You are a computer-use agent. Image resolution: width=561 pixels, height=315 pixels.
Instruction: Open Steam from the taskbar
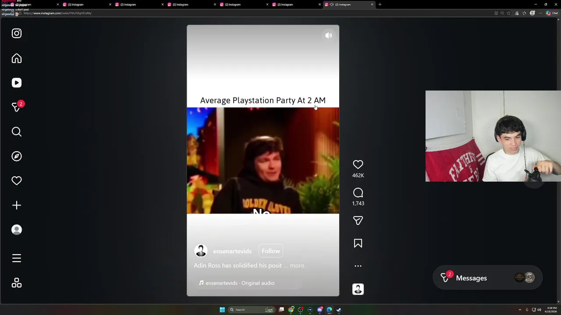coord(339,310)
